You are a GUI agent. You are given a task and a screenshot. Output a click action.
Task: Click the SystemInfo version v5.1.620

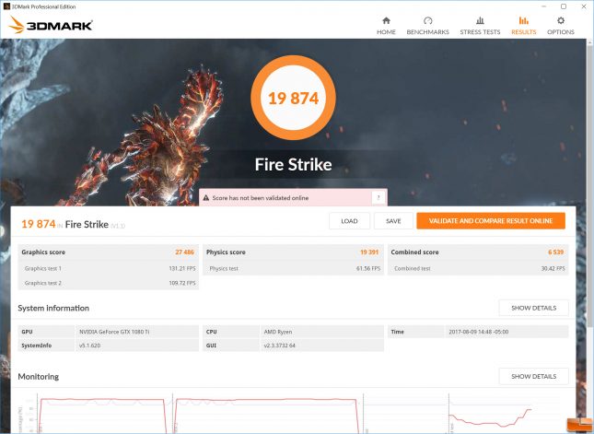(89, 346)
